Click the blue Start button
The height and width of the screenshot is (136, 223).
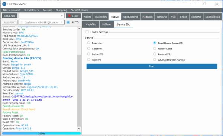[x=152, y=66]
